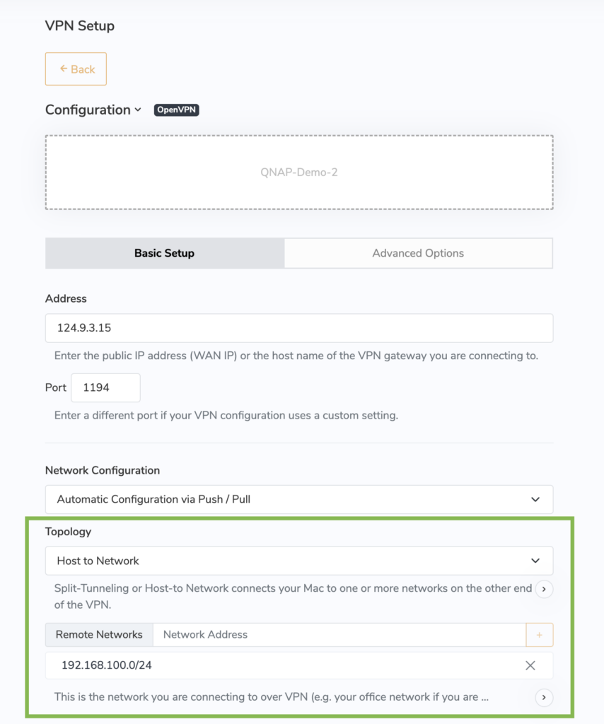Click the + icon to add a remote network
The width and height of the screenshot is (604, 724).
(540, 635)
